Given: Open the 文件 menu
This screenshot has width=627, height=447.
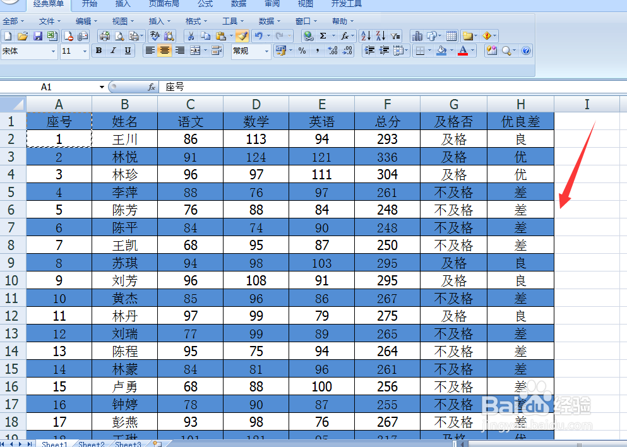Looking at the screenshot, I should pyautogui.click(x=50, y=21).
